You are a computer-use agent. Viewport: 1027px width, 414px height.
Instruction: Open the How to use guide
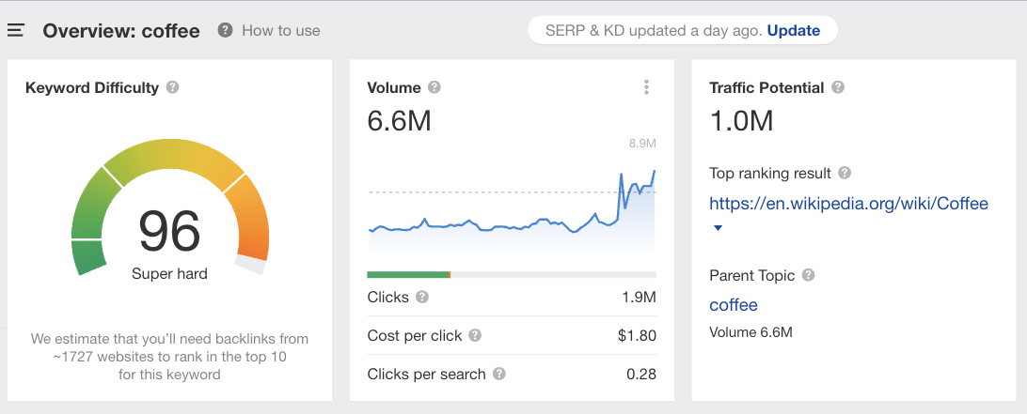[x=270, y=30]
